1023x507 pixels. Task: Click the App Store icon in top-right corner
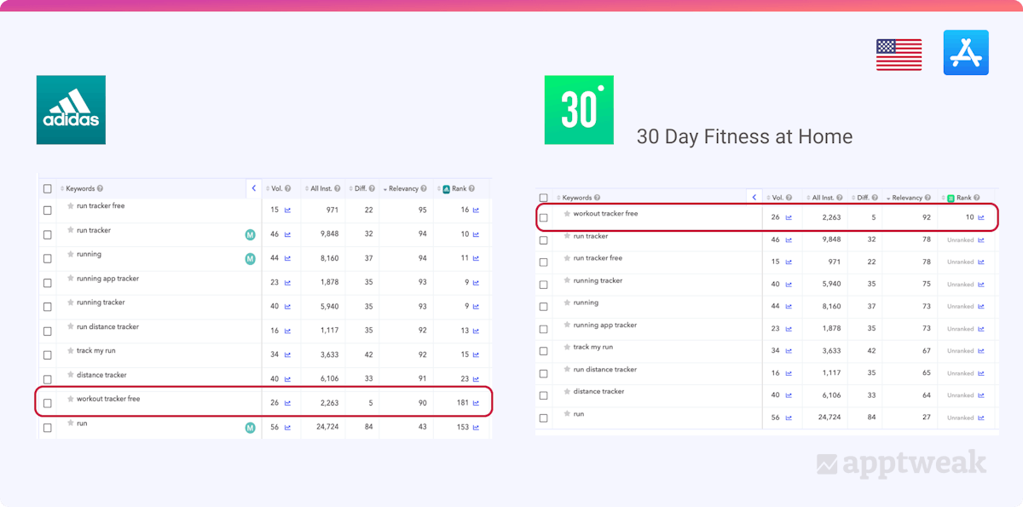tap(966, 53)
